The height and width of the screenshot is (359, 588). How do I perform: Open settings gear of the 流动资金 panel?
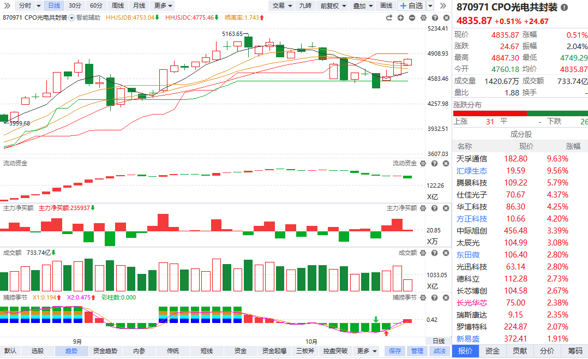coord(422,163)
